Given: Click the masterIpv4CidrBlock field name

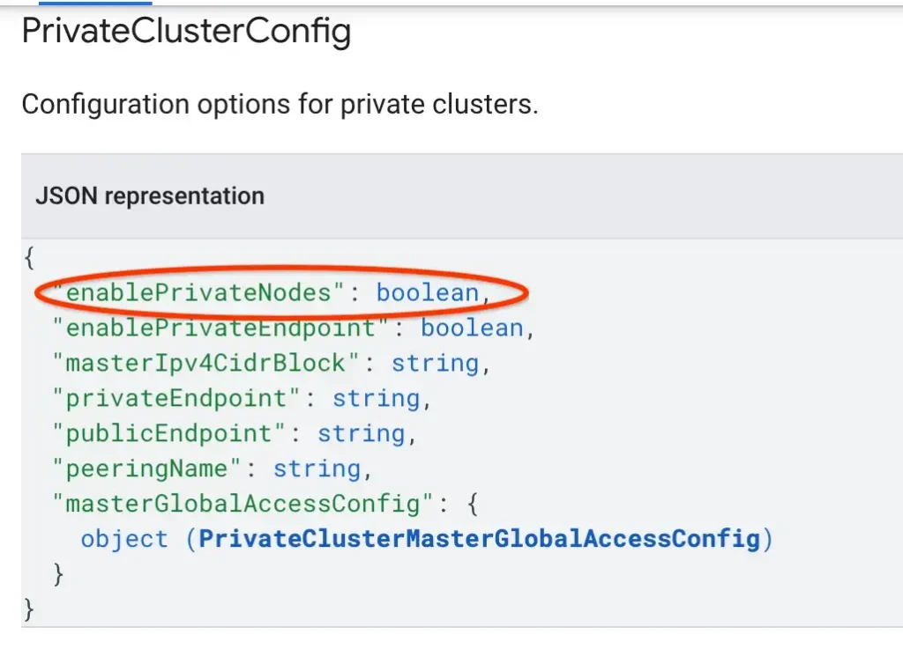Looking at the screenshot, I should (x=206, y=364).
